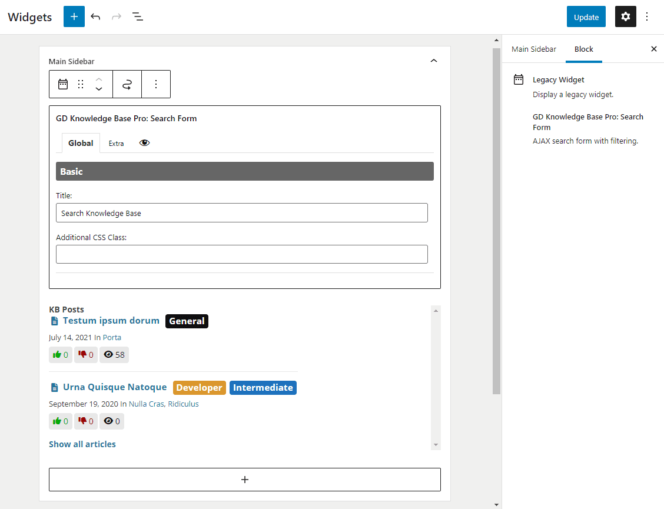The image size is (664, 509).
Task: Collapse the Basic section header
Action: [245, 171]
